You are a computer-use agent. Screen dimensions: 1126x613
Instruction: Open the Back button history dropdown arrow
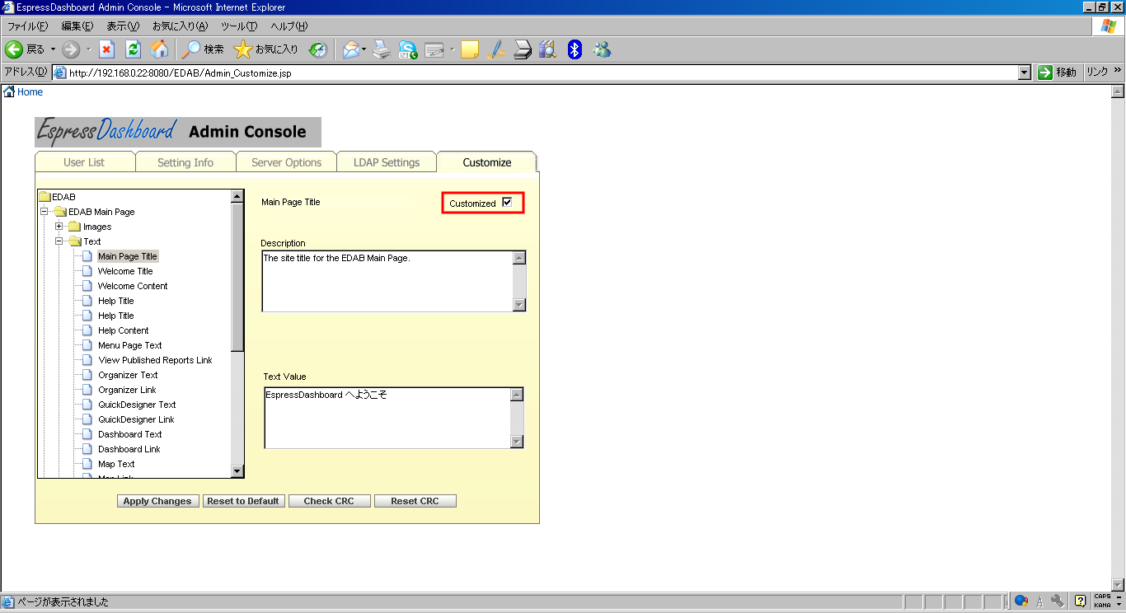point(54,49)
